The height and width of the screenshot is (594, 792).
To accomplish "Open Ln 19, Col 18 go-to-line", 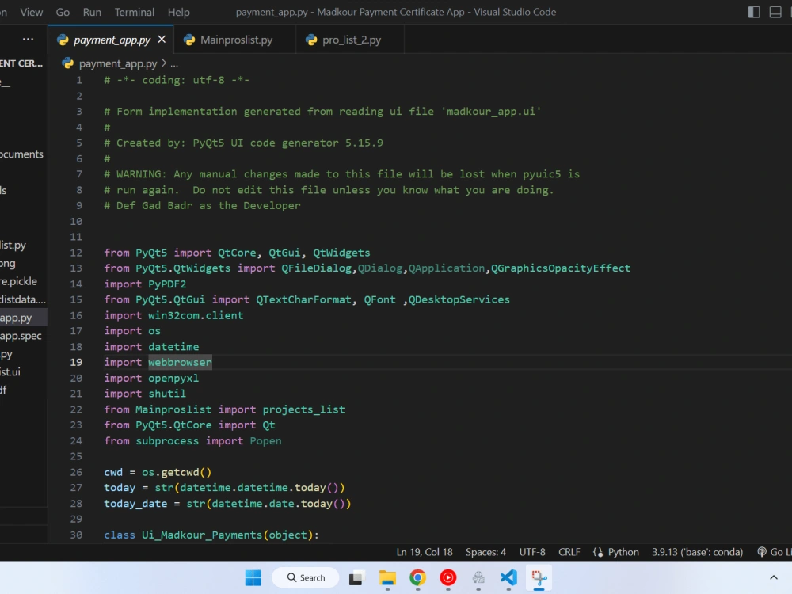I will pyautogui.click(x=425, y=552).
